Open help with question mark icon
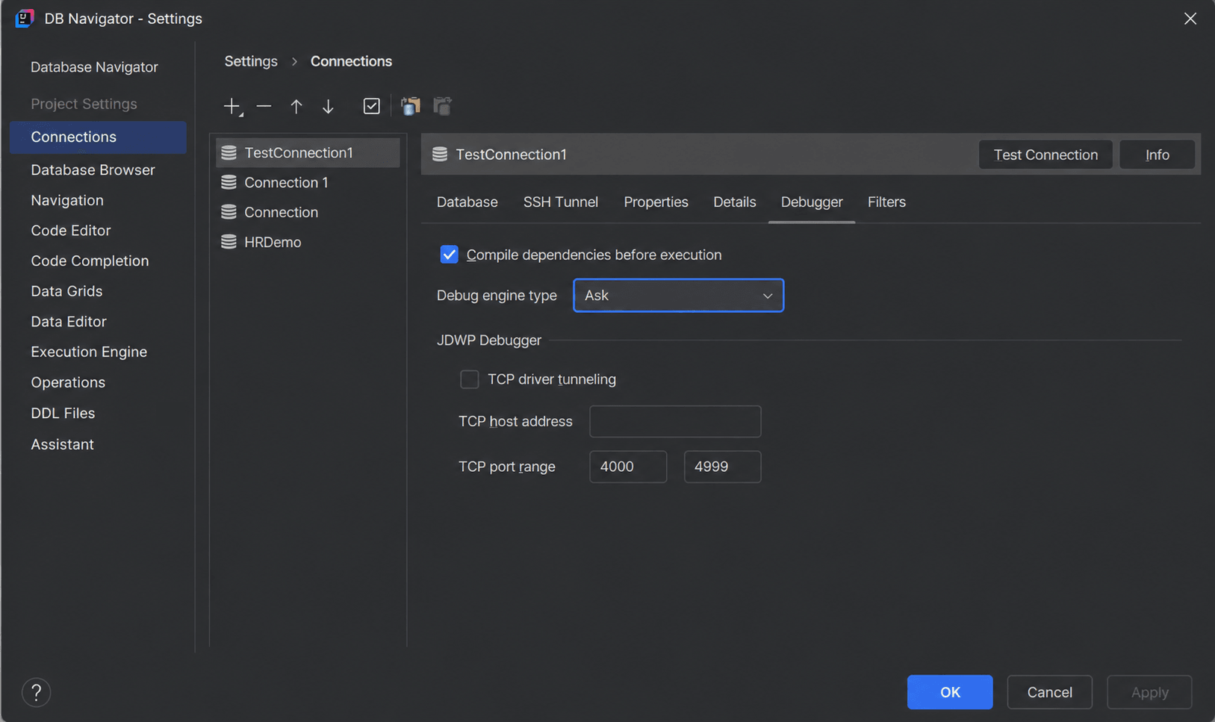The width and height of the screenshot is (1215, 722). click(x=36, y=692)
